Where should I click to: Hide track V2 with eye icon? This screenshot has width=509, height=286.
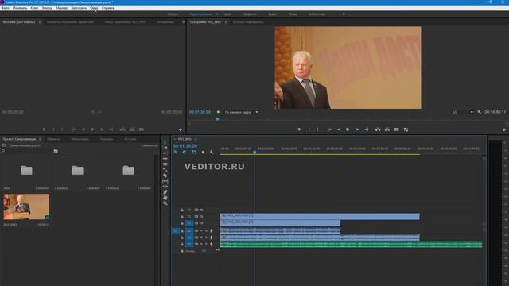coord(201,217)
